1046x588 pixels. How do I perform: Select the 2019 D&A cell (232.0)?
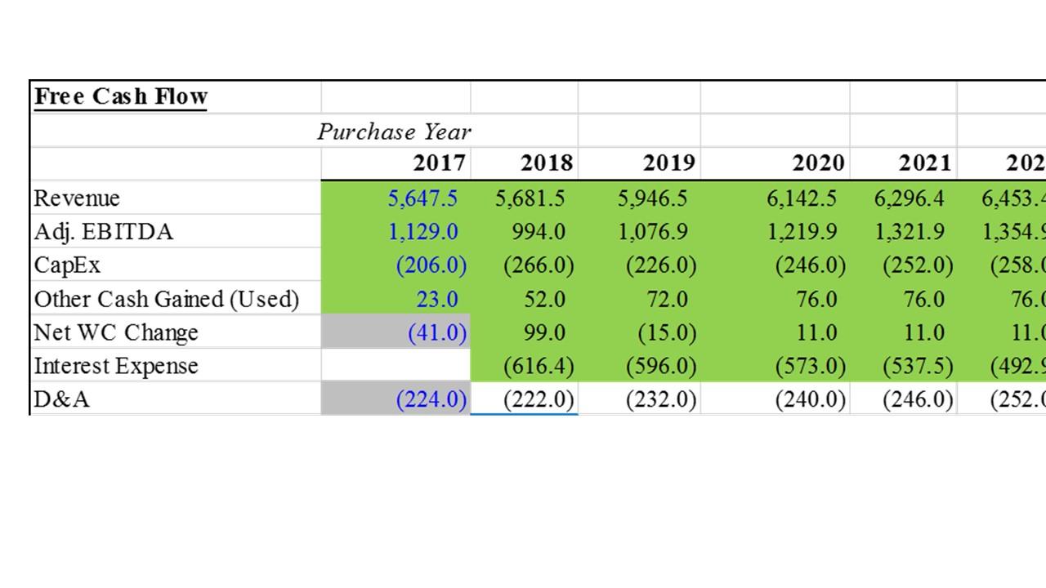coord(639,399)
